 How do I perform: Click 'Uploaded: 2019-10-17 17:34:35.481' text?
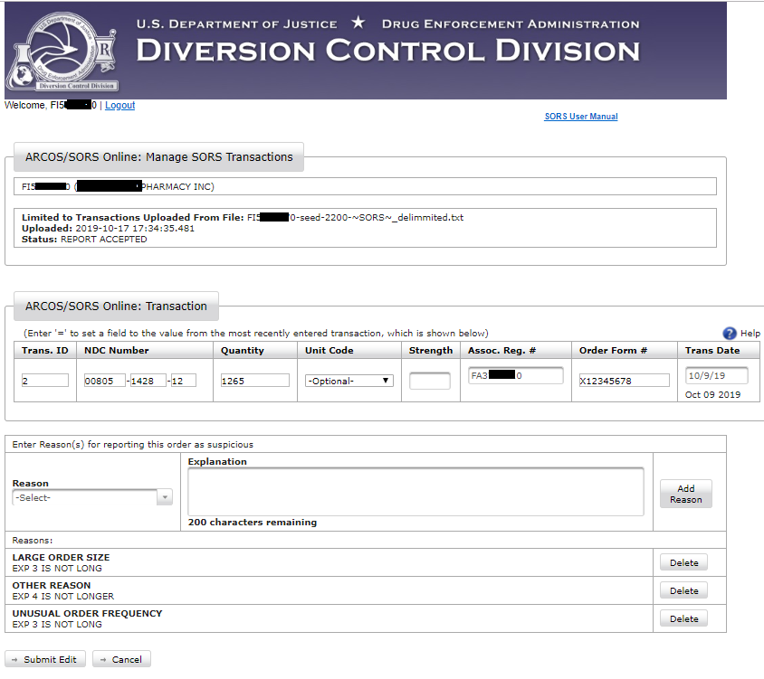(108, 228)
